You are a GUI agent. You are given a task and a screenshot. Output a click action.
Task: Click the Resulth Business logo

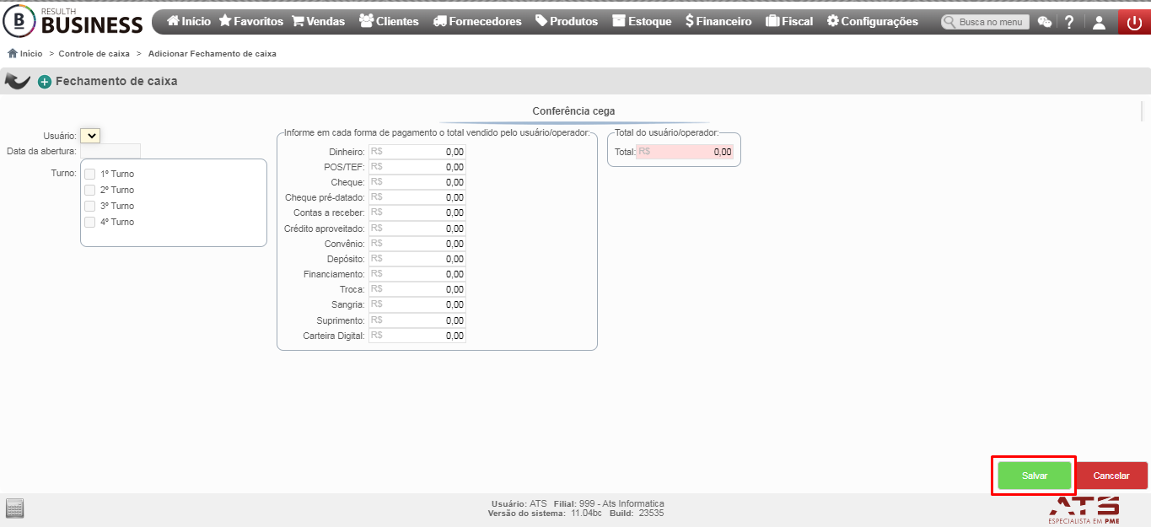tap(73, 21)
